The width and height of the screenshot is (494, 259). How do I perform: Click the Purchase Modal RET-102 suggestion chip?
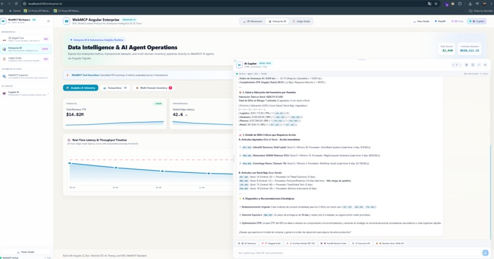pos(300,244)
